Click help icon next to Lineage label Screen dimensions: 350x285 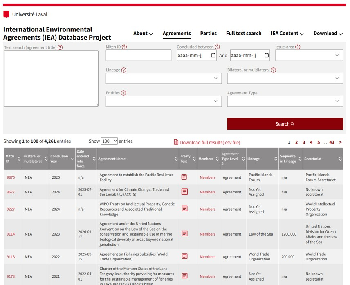123,70
